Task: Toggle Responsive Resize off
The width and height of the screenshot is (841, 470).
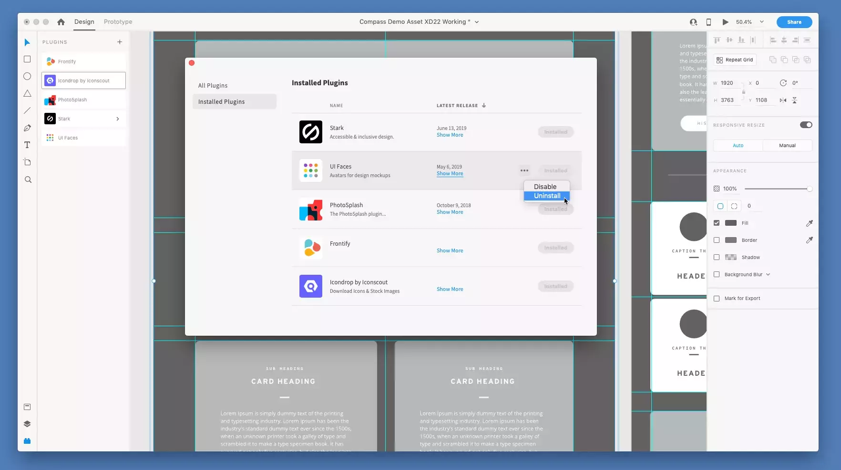Action: (x=806, y=125)
